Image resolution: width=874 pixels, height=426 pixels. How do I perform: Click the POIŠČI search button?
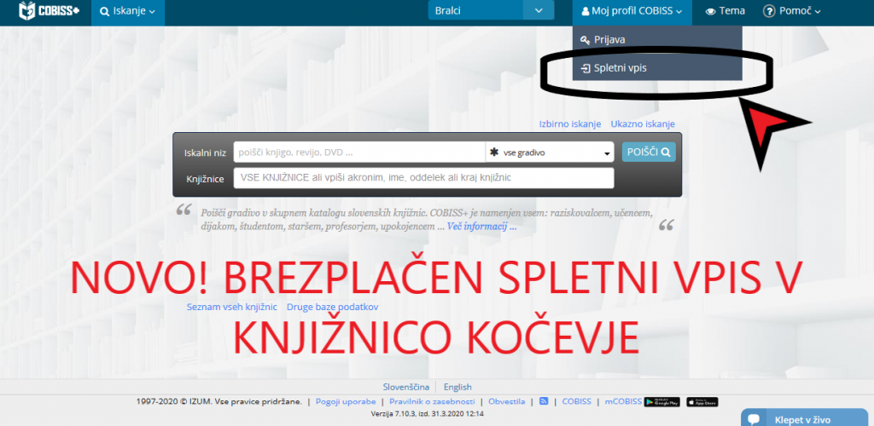coord(649,152)
